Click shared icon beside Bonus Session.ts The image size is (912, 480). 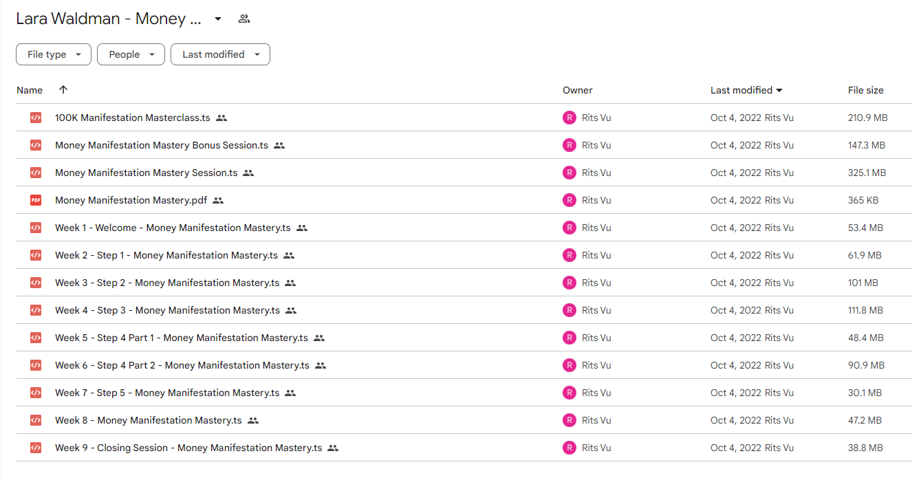[x=279, y=145]
